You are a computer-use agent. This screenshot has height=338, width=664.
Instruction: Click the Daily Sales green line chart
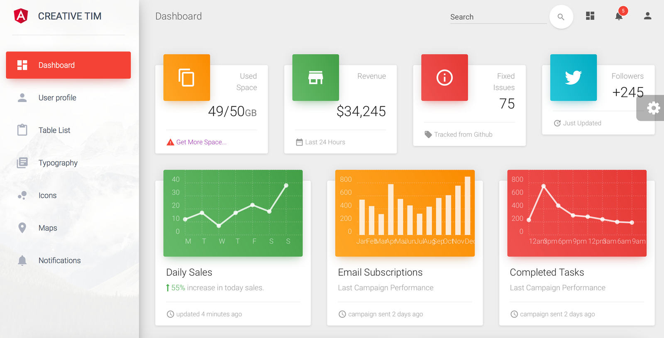[233, 213]
